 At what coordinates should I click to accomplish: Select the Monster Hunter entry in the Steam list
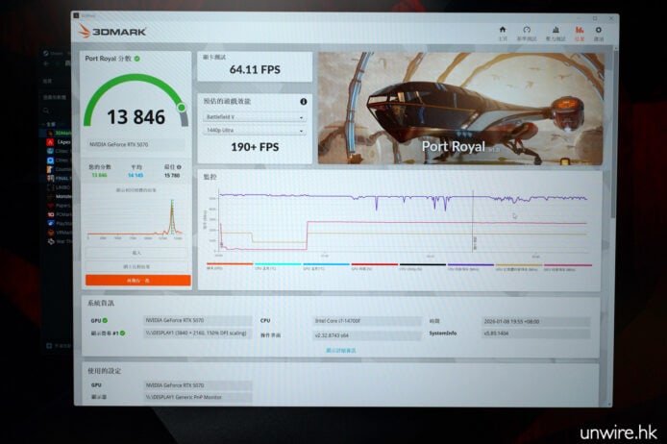[x=59, y=196]
